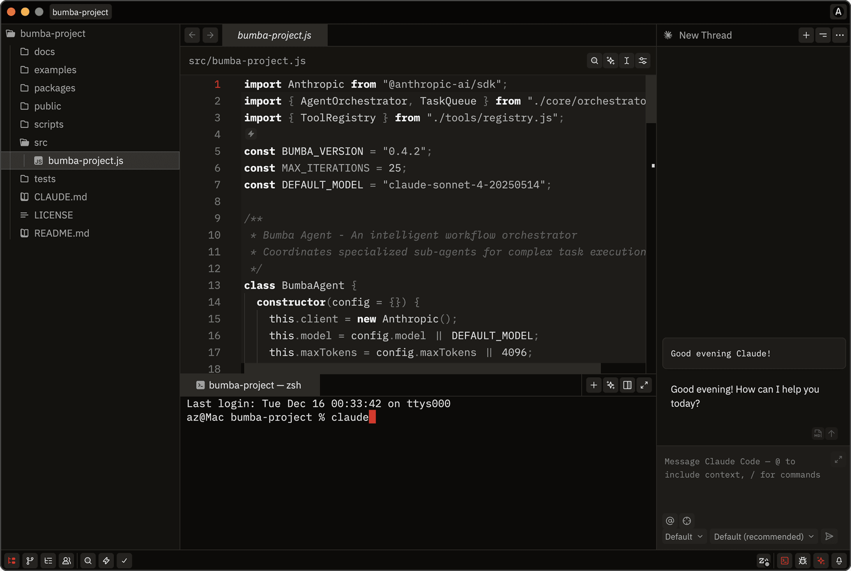Image resolution: width=851 pixels, height=571 pixels.
Task: Toggle the agent panel sparkle icon
Action: 821,560
